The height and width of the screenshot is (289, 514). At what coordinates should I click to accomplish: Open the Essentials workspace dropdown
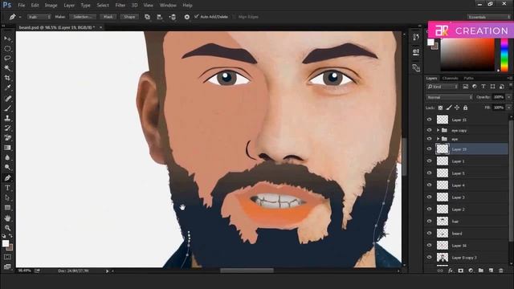pyautogui.click(x=488, y=17)
